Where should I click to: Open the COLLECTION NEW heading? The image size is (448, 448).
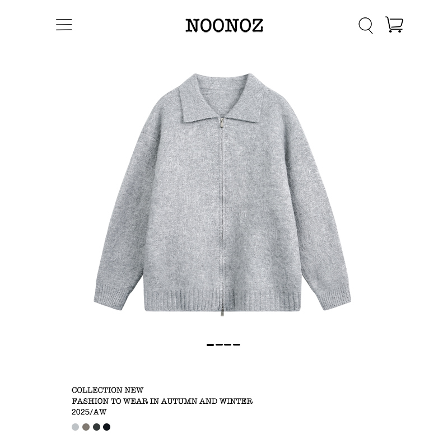(108, 390)
